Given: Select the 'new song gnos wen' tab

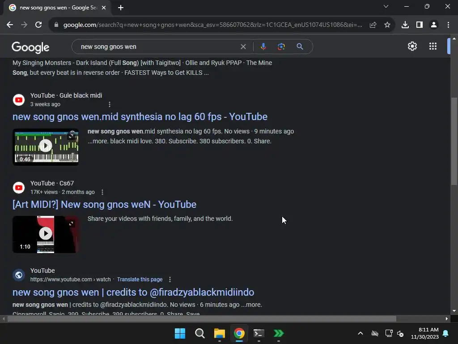Looking at the screenshot, I should 57,8.
